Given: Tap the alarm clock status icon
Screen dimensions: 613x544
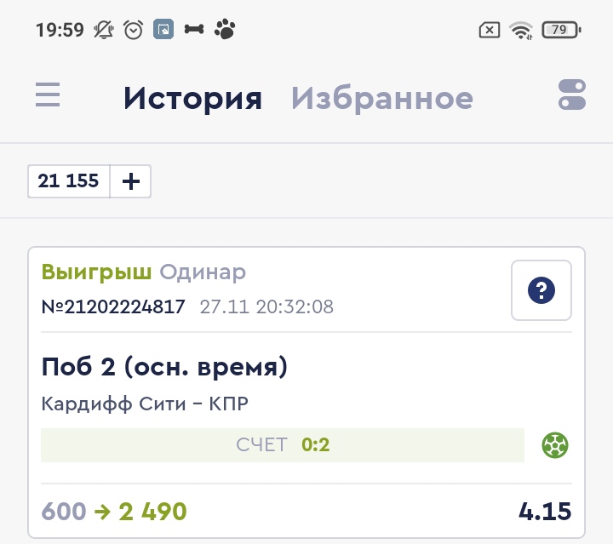Looking at the screenshot, I should pos(134,31).
